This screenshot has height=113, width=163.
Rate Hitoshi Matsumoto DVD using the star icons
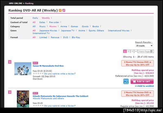pyautogui.click(x=38, y=106)
